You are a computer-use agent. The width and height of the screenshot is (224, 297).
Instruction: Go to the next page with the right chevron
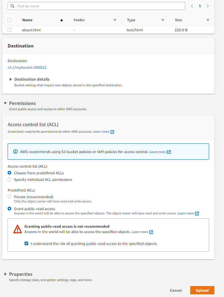coord(207,6)
